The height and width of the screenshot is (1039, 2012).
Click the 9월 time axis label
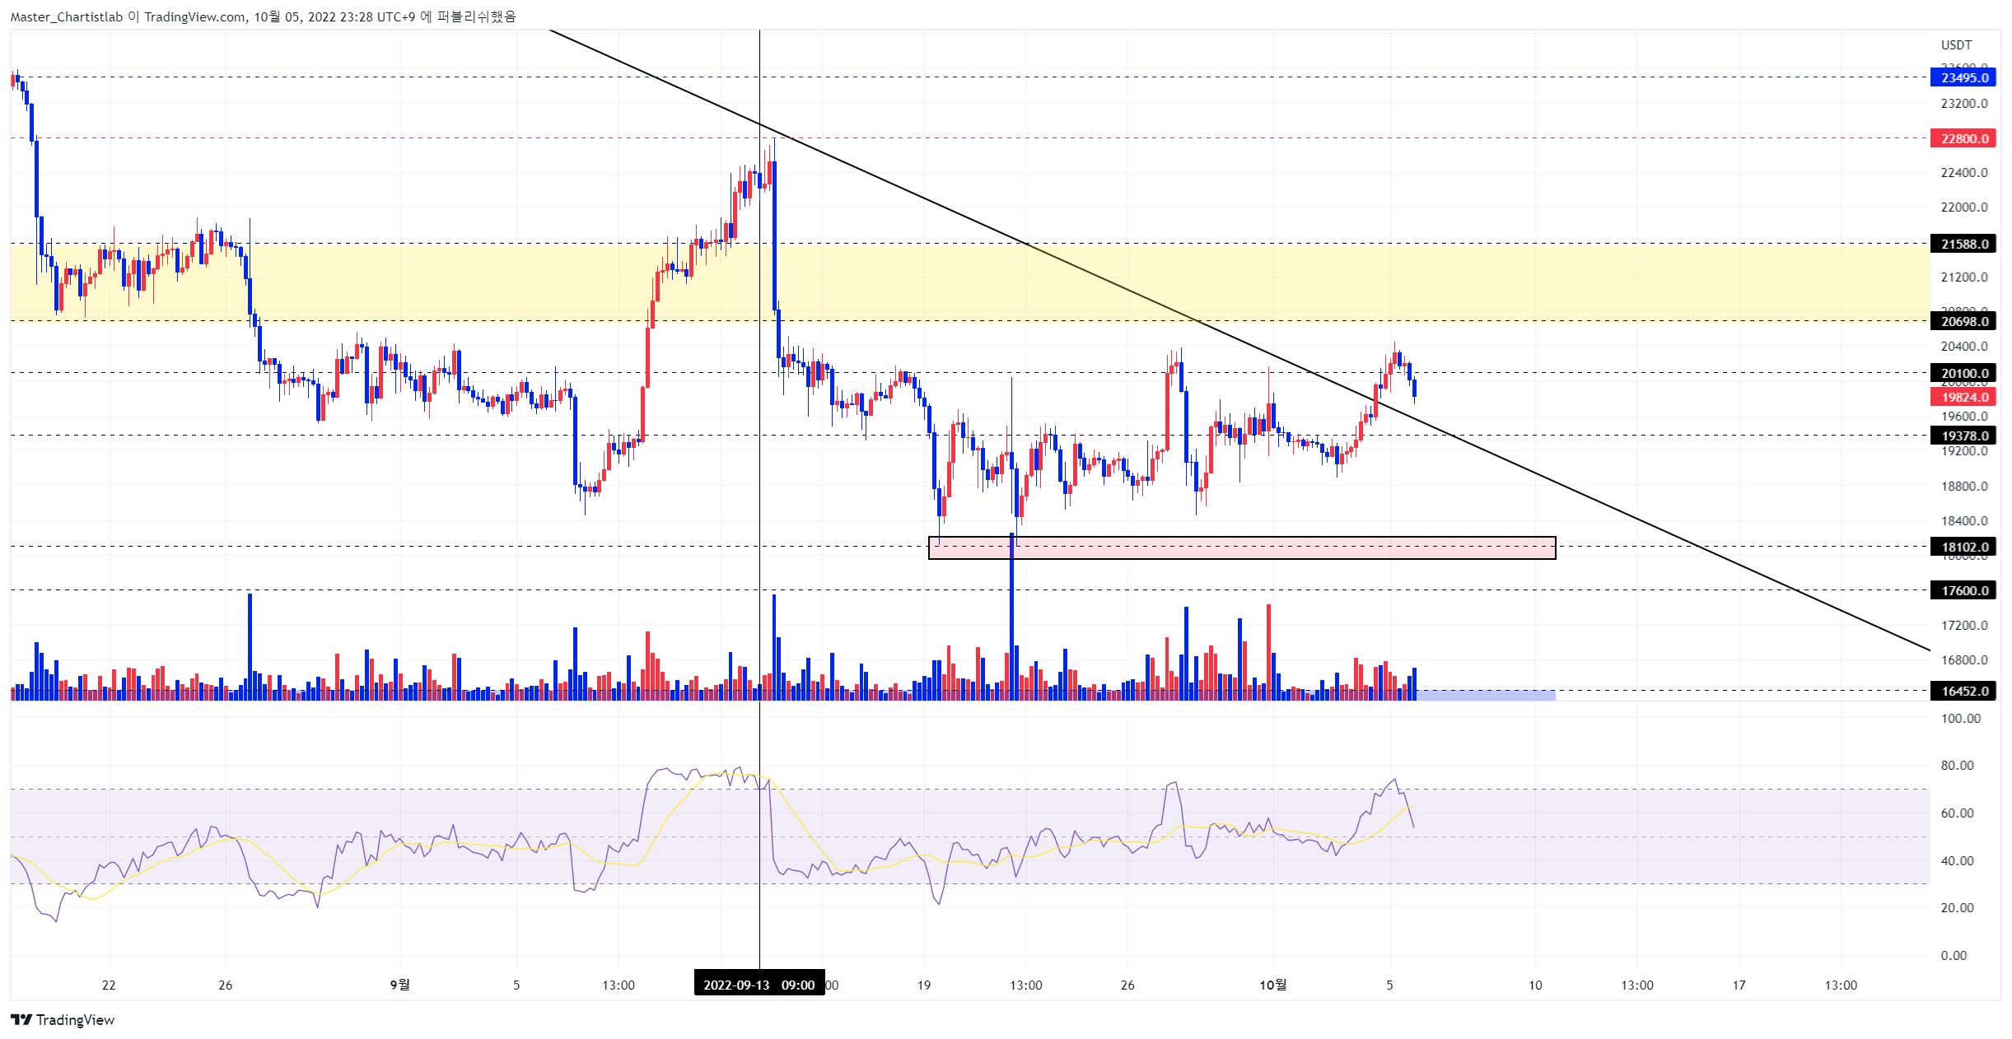[x=399, y=985]
